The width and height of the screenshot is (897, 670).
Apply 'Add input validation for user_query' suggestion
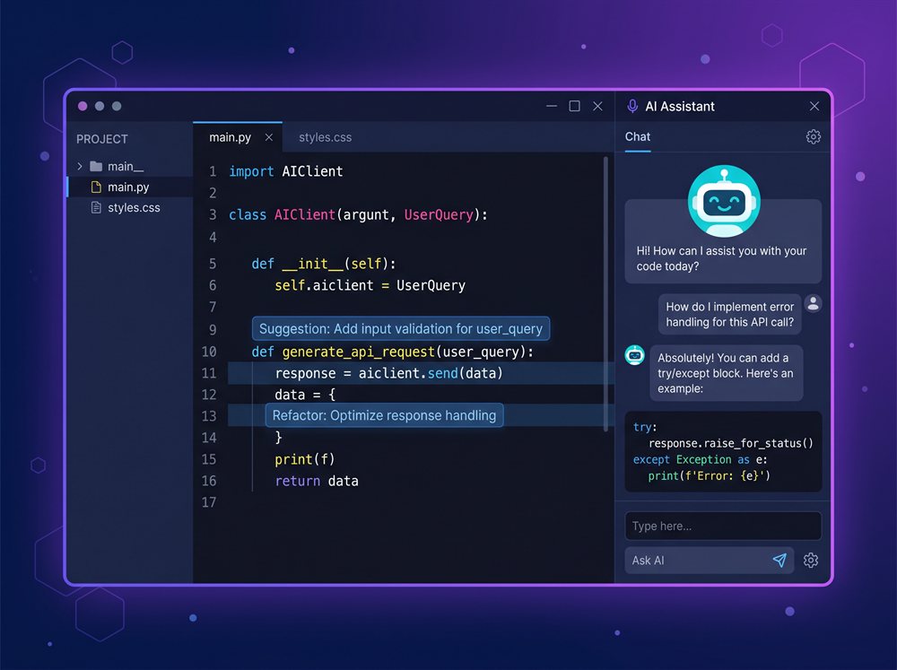(400, 329)
